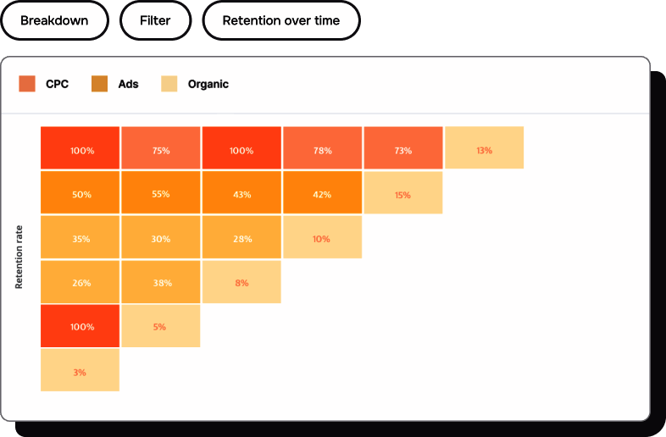Click the Retention rate axis label

(x=19, y=257)
